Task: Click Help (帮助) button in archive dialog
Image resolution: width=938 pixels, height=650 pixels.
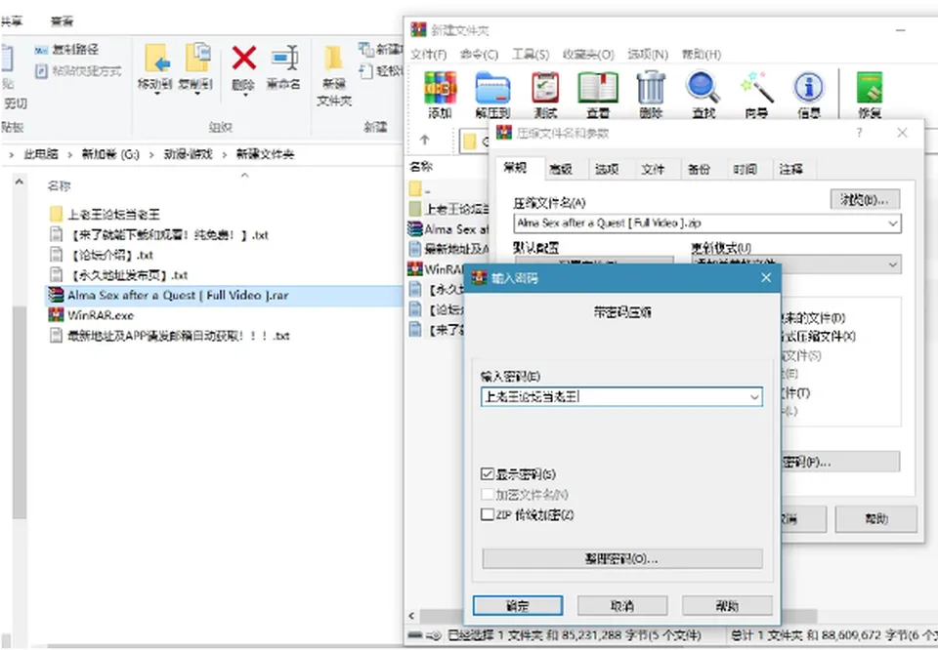Action: (876, 518)
